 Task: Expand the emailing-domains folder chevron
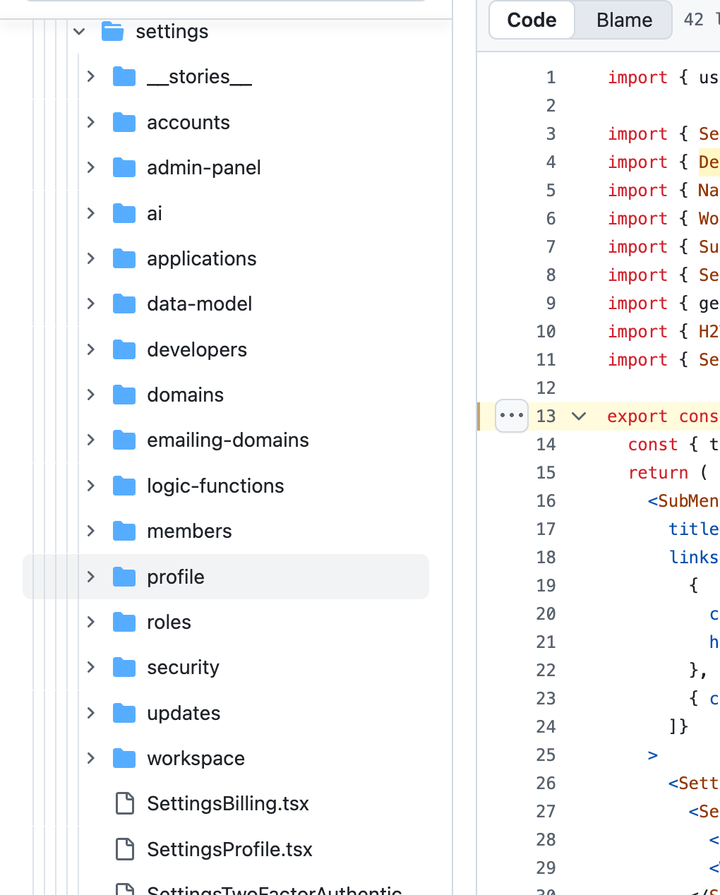tap(90, 440)
